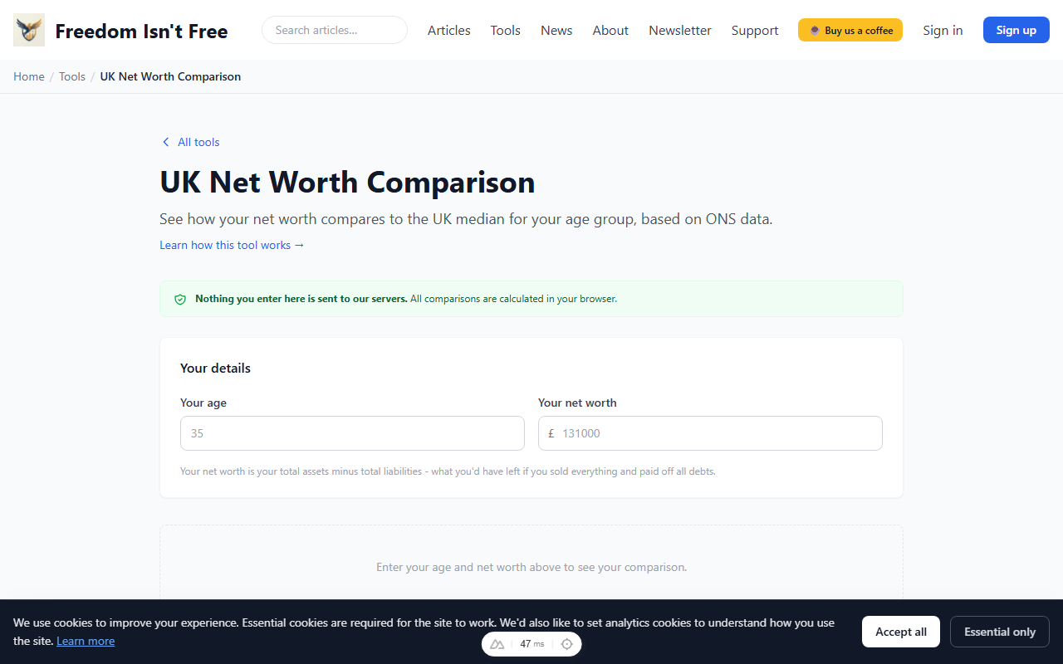The height and width of the screenshot is (664, 1063).
Task: Open the cookie Learn more link
Action: click(x=86, y=640)
